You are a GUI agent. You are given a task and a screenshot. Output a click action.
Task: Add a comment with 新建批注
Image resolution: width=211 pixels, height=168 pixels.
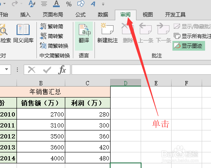[108, 33]
